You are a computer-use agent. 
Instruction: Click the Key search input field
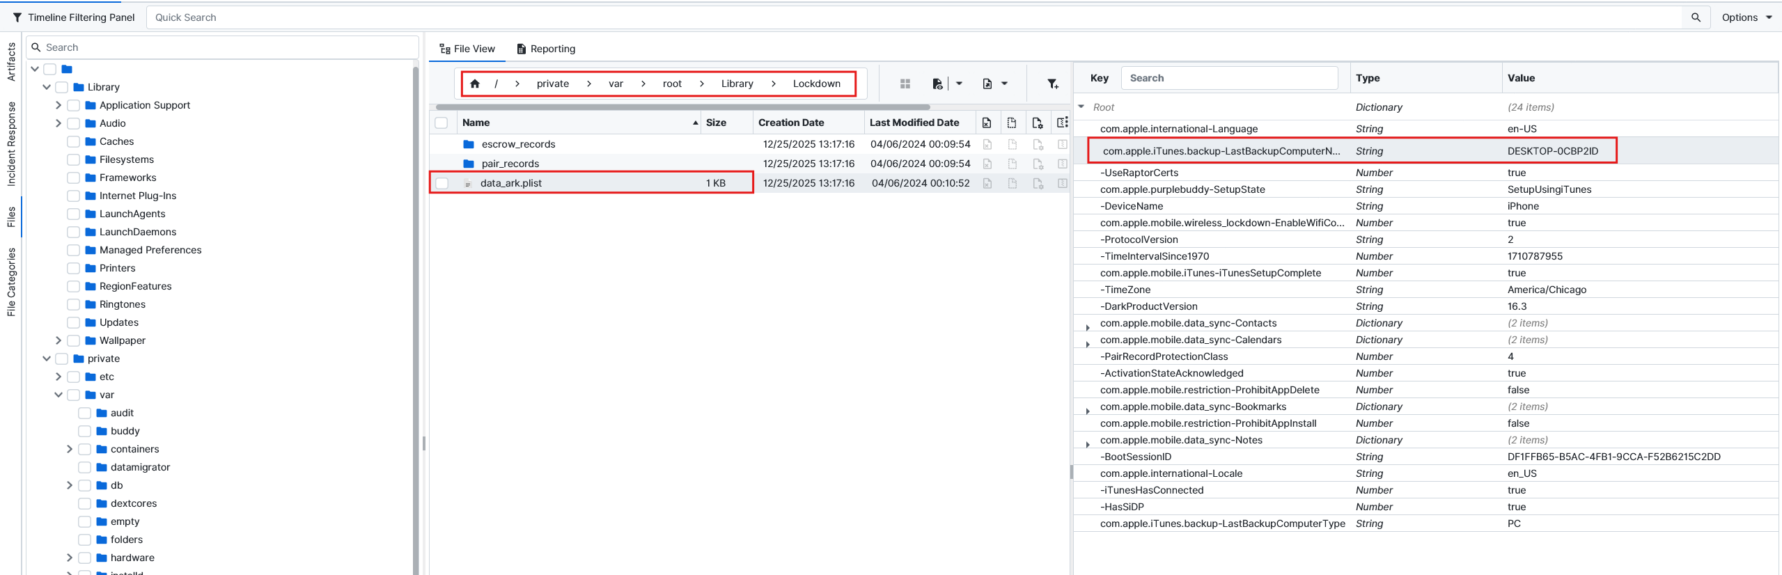1229,78
